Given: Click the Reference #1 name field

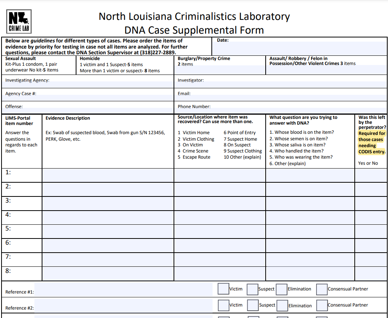Looking at the screenshot, I should (123, 290).
